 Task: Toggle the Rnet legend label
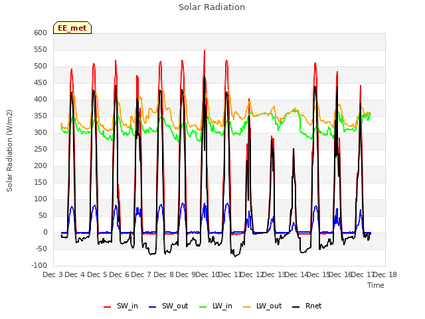(313, 306)
